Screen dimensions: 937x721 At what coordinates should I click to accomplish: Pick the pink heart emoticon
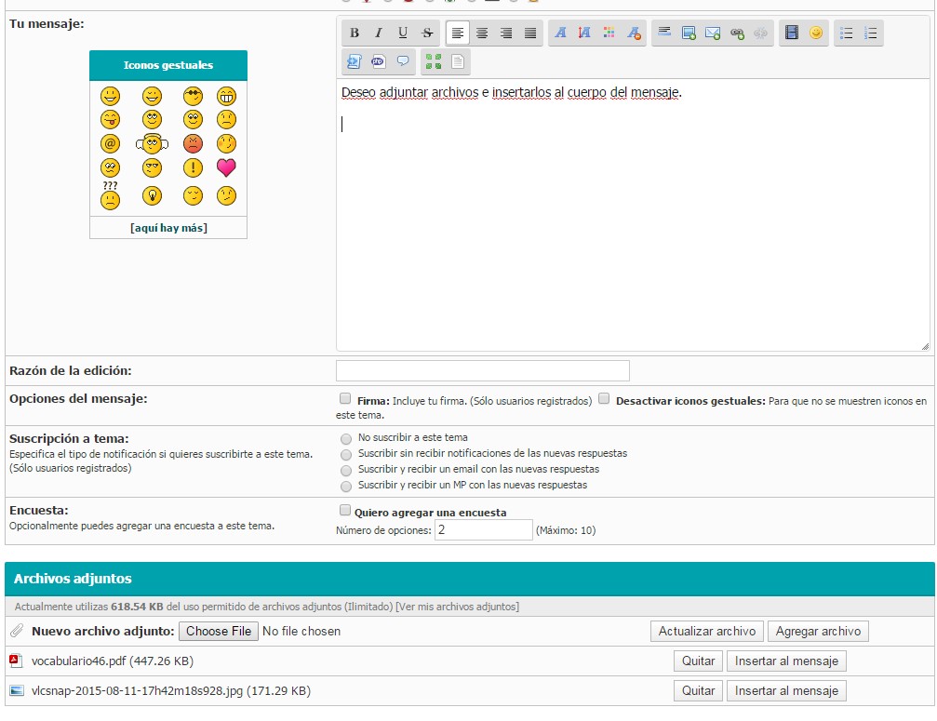[x=226, y=168]
